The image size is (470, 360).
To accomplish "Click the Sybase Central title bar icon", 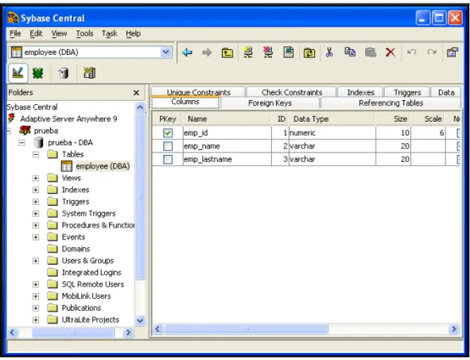I will click(x=13, y=18).
